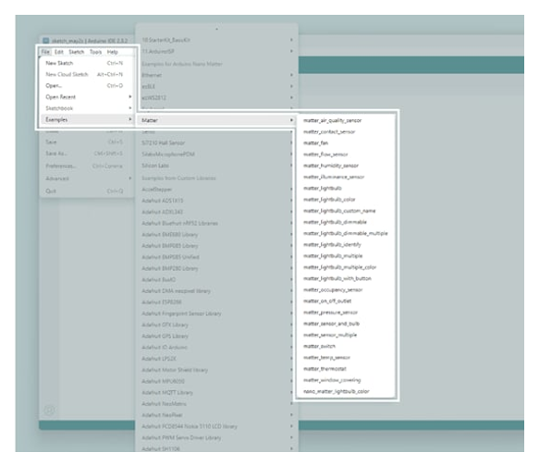
Task: Open the Adafruit ESP8266 examples submenu
Action: pos(216,302)
